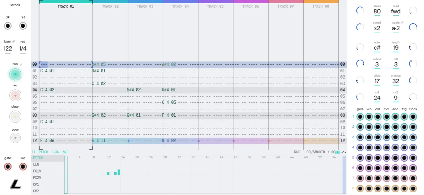
Task: Click row 7 cv2 output jack
Action: 387,178
